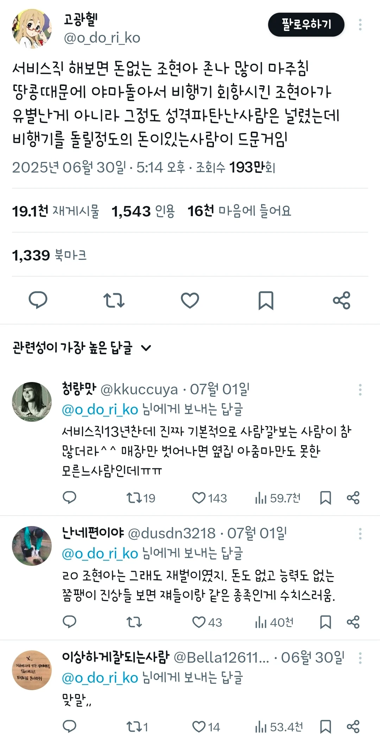View the 1,543 인용 quotes list
The height and width of the screenshot is (744, 380).
(143, 211)
